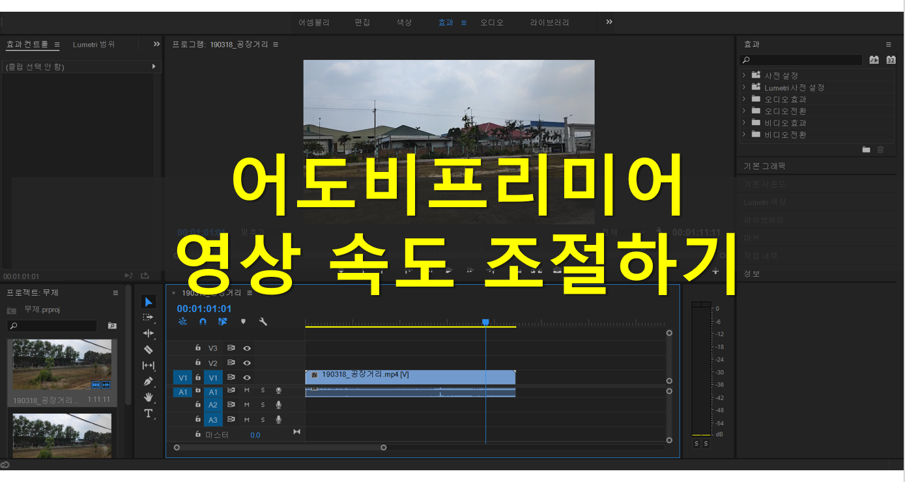Select the Hand tool

[149, 397]
